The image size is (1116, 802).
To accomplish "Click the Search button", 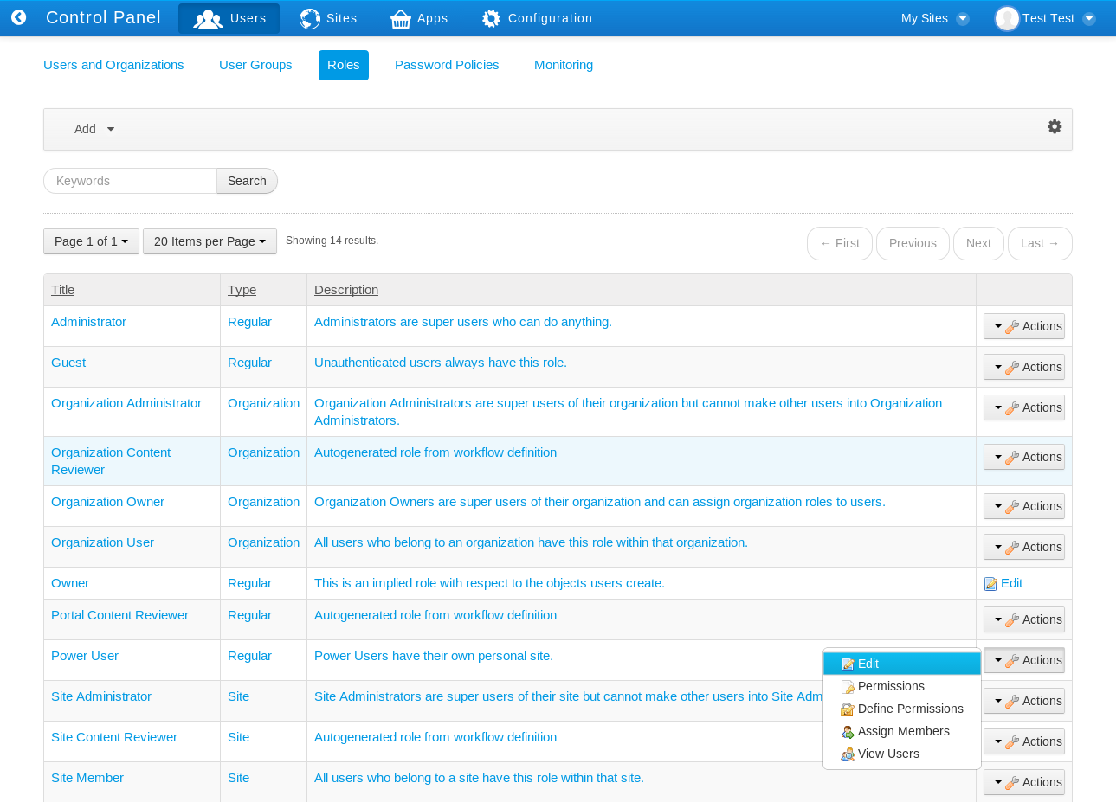I will click(x=247, y=181).
